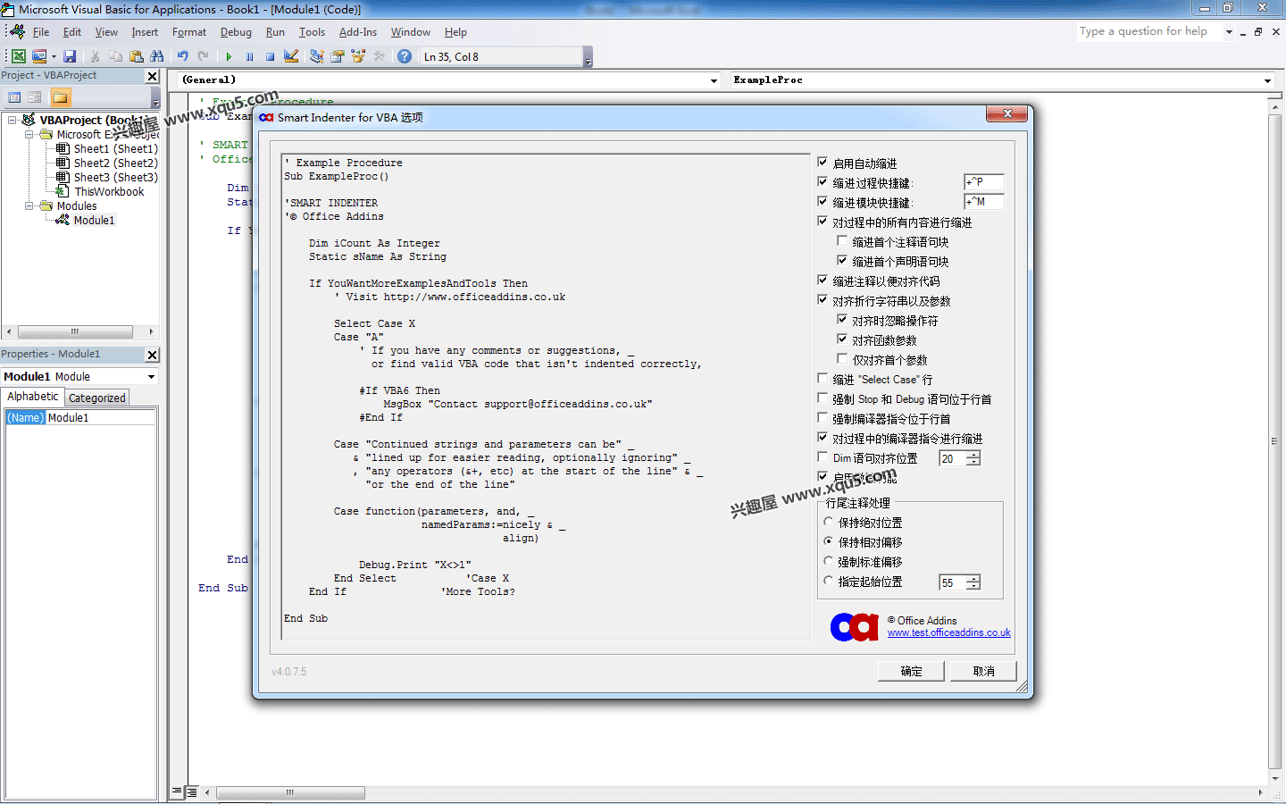The height and width of the screenshot is (804, 1286).
Task: Close the Properties - Module1 panel
Action: pyautogui.click(x=153, y=355)
